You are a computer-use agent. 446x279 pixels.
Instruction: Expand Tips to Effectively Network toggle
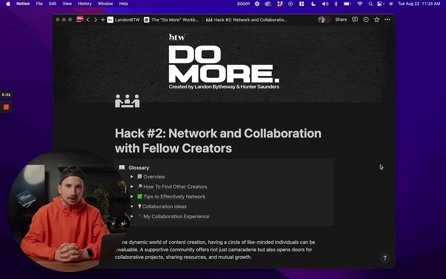coord(132,197)
